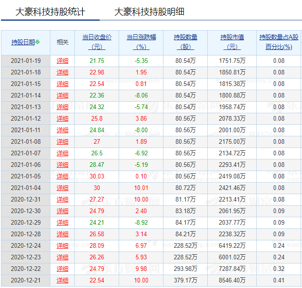Open 详细 link for 2021-01-14
Viewport: 302px width, 288px height.
(62, 96)
